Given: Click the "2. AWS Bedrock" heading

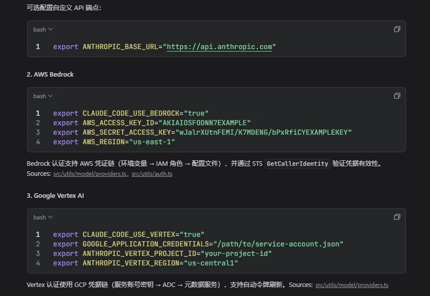Looking at the screenshot, I should point(50,74).
